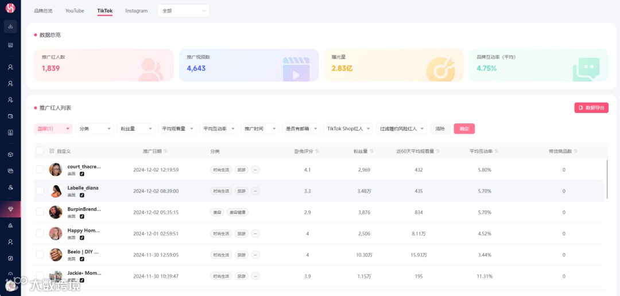Open the bar chart icon in sidebar

tap(11, 225)
